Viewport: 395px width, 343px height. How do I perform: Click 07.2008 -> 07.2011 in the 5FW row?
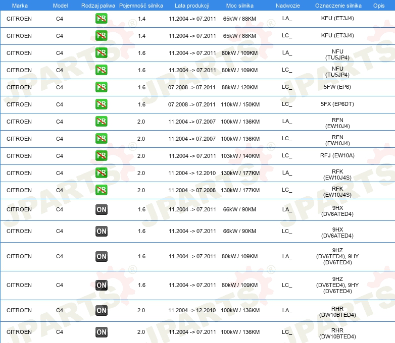[x=192, y=87]
